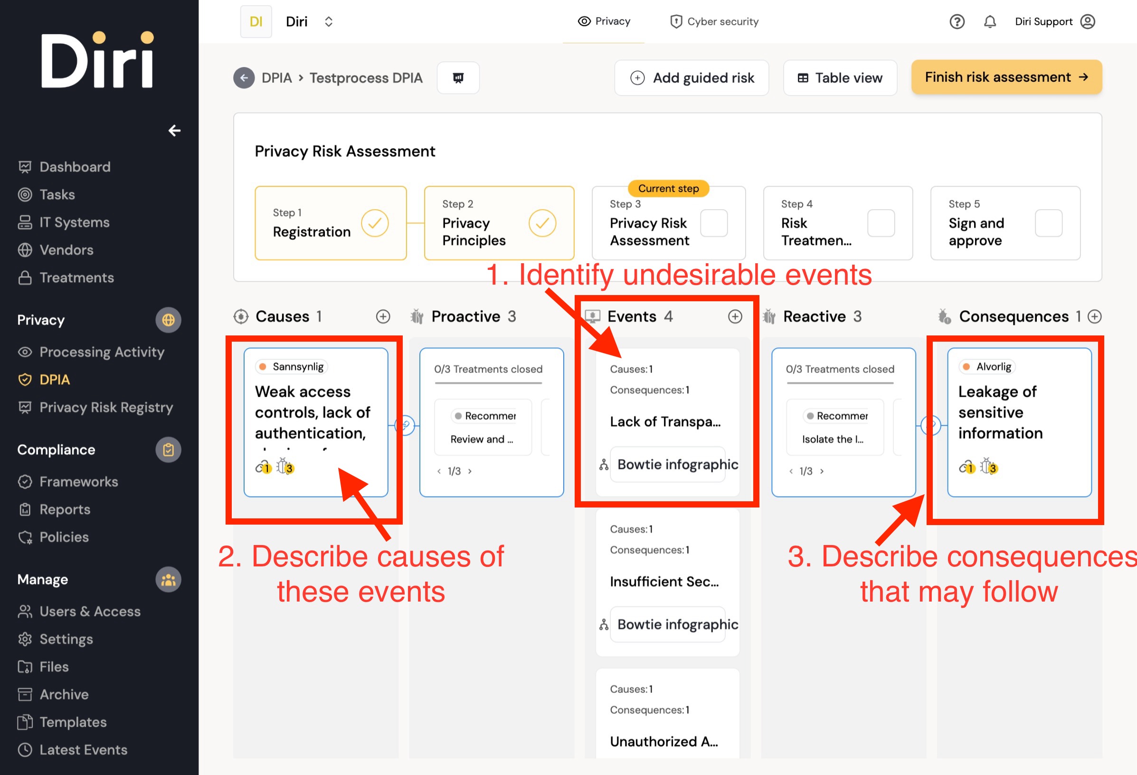Switch to the Privacy tab
The height and width of the screenshot is (775, 1137).
(604, 21)
